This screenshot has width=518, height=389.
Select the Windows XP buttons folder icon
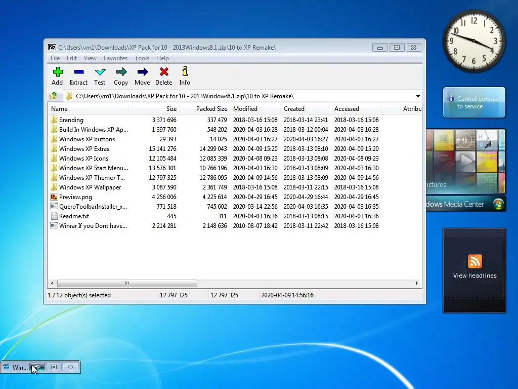pyautogui.click(x=54, y=139)
